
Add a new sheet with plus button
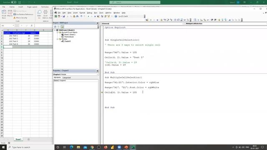(29, 139)
